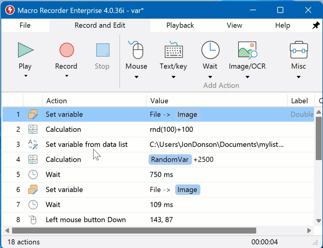Expand the Play dropdown arrow
This screenshot has width=323, height=248.
[x=26, y=76]
